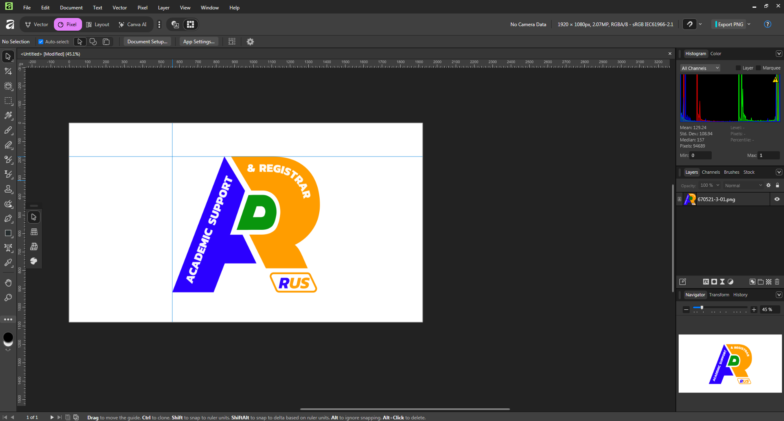
Task: Click the Document Setup button
Action: [147, 42]
